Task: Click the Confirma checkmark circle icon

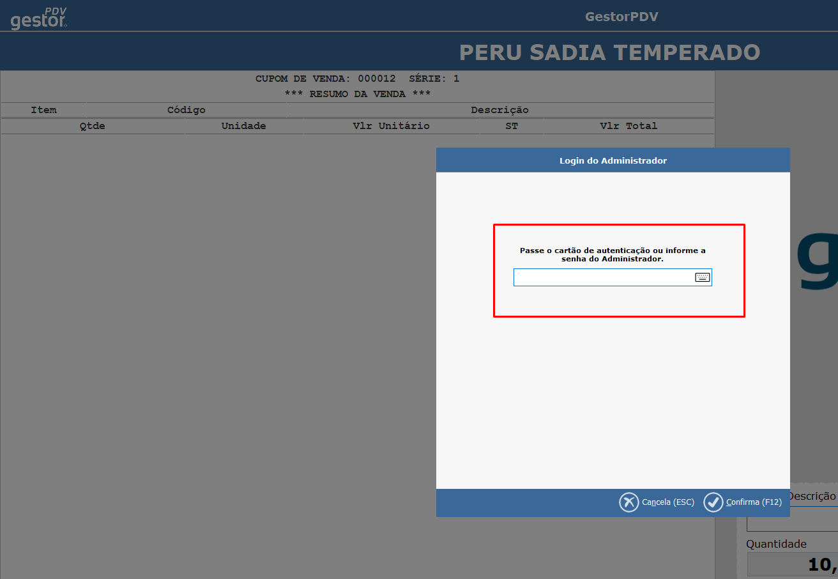Action: (x=713, y=502)
